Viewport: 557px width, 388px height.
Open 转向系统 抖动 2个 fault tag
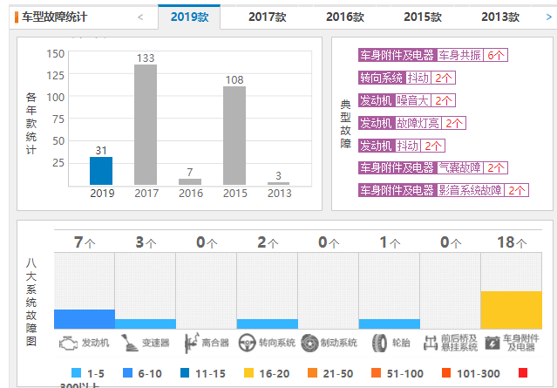[407, 78]
